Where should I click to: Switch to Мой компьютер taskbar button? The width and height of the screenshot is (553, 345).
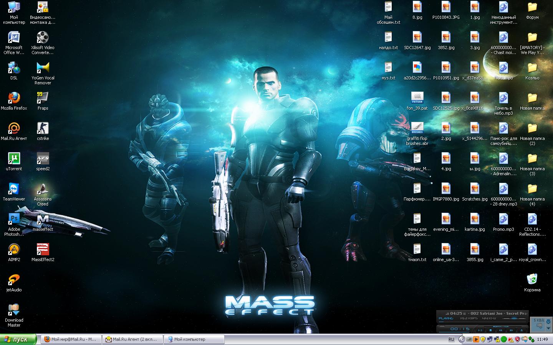tap(194, 339)
